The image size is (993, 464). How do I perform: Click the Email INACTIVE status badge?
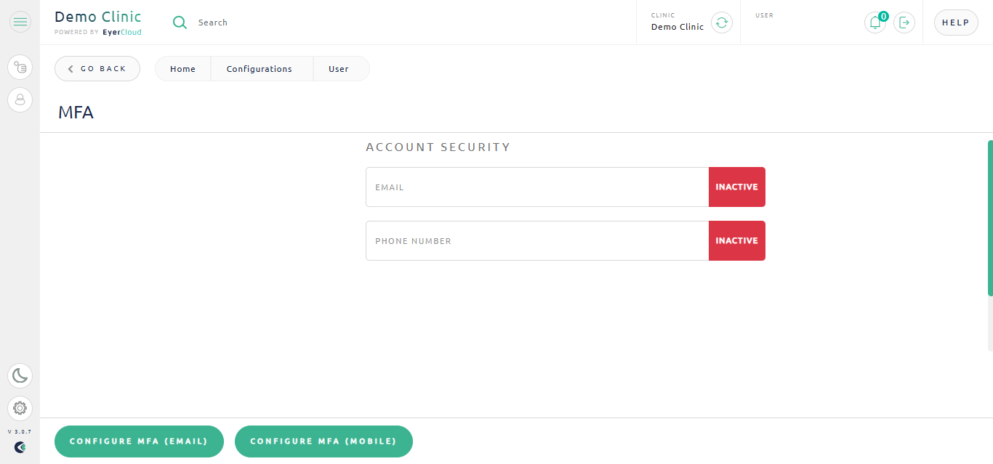coord(736,187)
